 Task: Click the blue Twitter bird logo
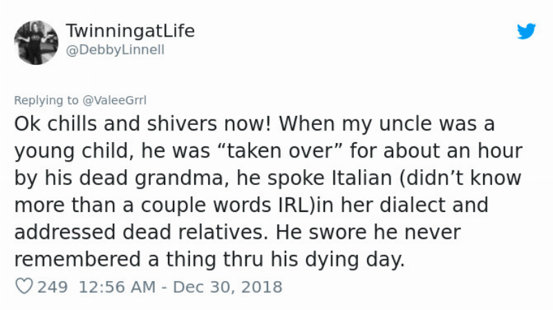(527, 31)
